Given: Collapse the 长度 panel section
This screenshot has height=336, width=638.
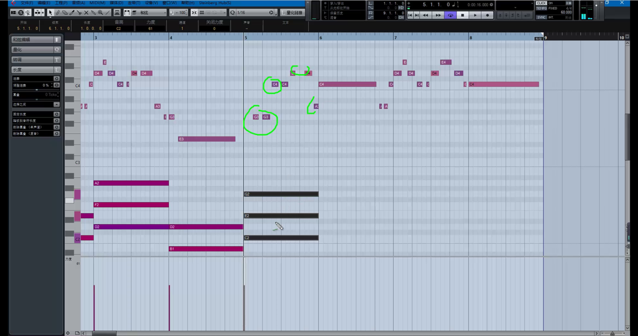Looking at the screenshot, I should 36,70.
